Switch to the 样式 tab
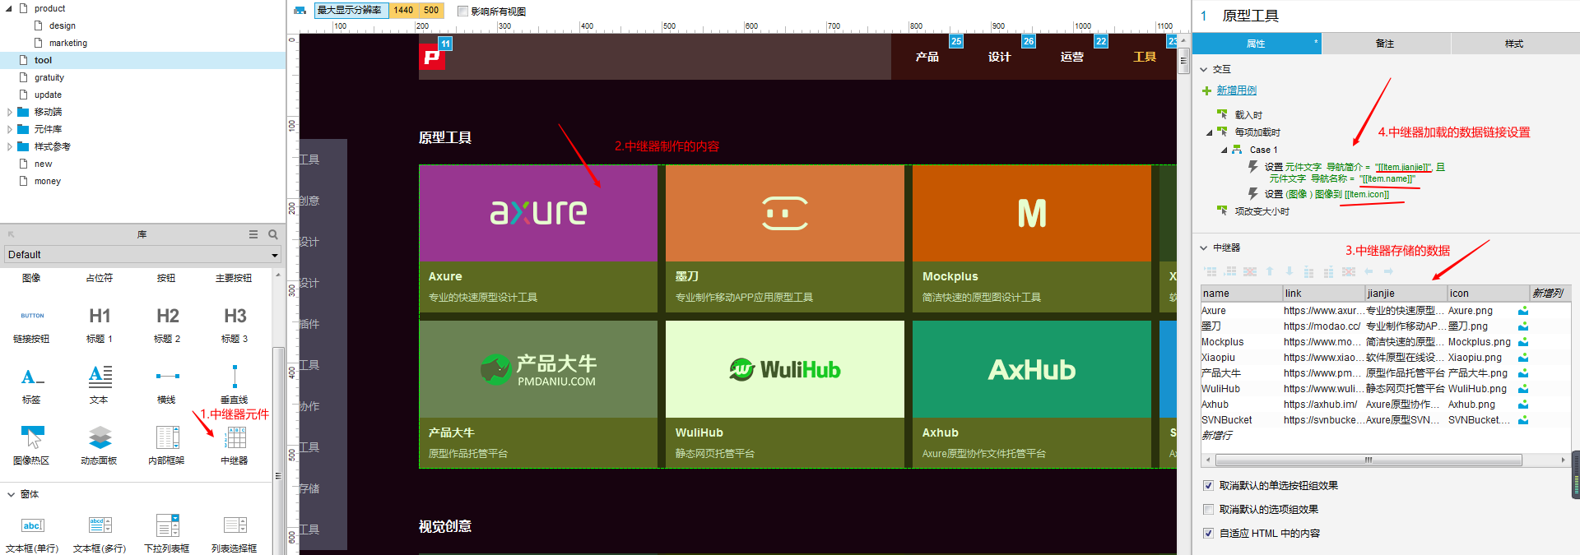Image resolution: width=1580 pixels, height=555 pixels. [x=1515, y=44]
